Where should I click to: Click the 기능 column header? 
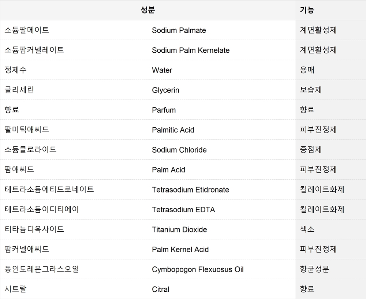[307, 10]
